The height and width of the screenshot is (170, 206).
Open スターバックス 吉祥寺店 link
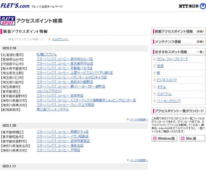60,96
